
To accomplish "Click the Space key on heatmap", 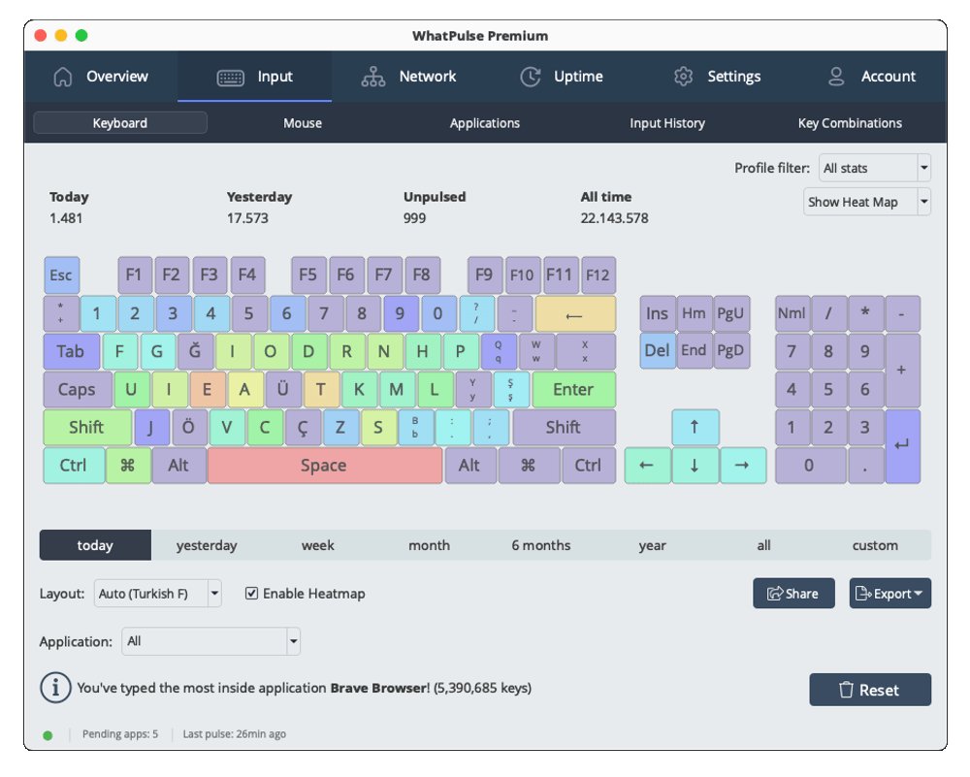I will tap(324, 466).
